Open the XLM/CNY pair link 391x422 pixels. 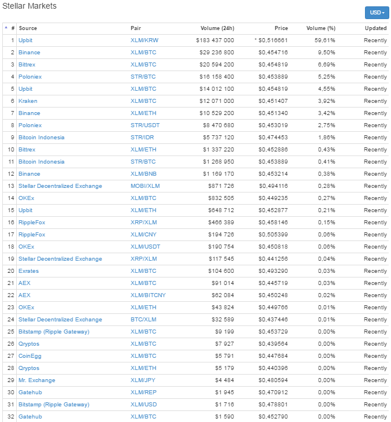click(x=143, y=235)
